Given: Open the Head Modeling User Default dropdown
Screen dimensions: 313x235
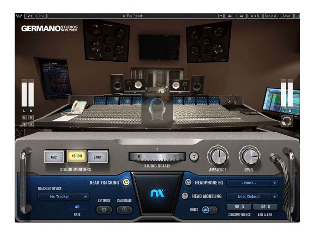Looking at the screenshot, I should pos(252,197).
